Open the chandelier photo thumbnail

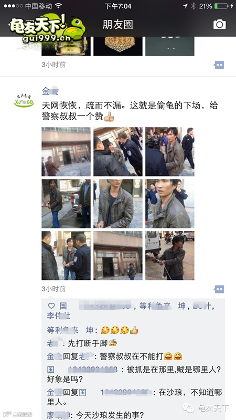tap(118, 46)
